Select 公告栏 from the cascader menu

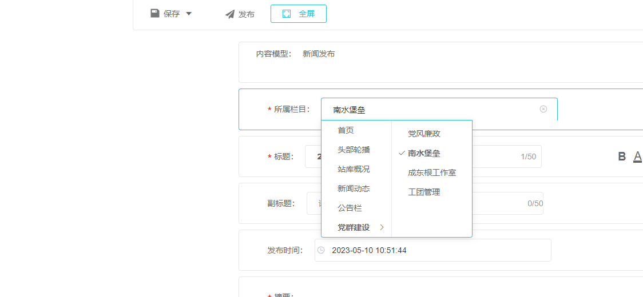(350, 208)
